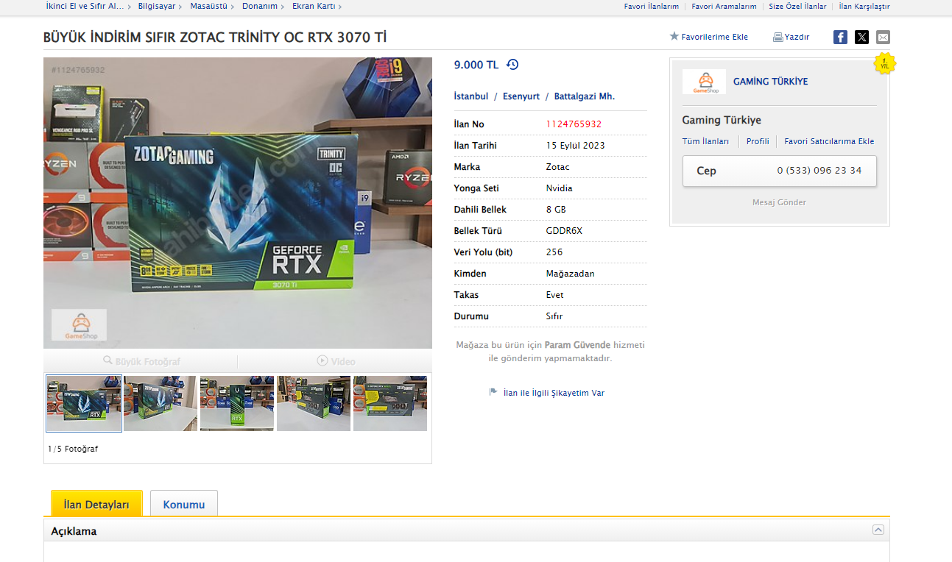Select the fifth photo thumbnail
The image size is (952, 562).
(390, 403)
